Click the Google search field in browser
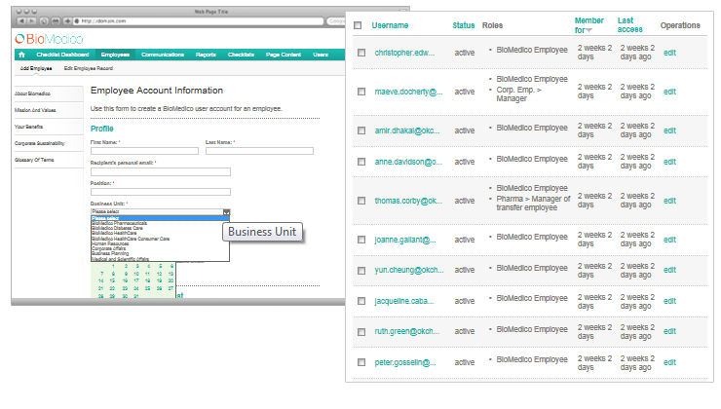The image size is (721, 409). pyautogui.click(x=336, y=21)
